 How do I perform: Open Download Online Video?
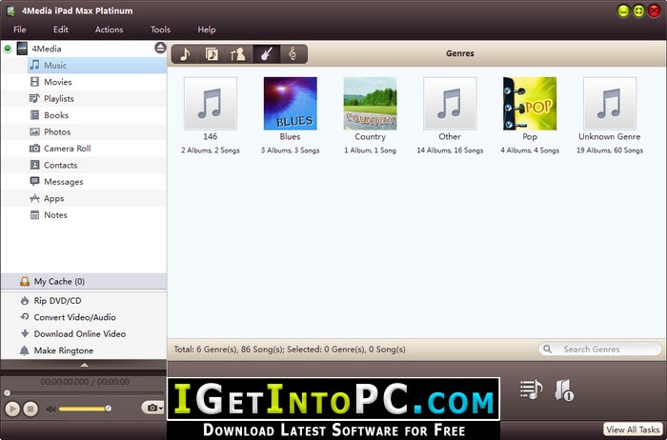[73, 333]
